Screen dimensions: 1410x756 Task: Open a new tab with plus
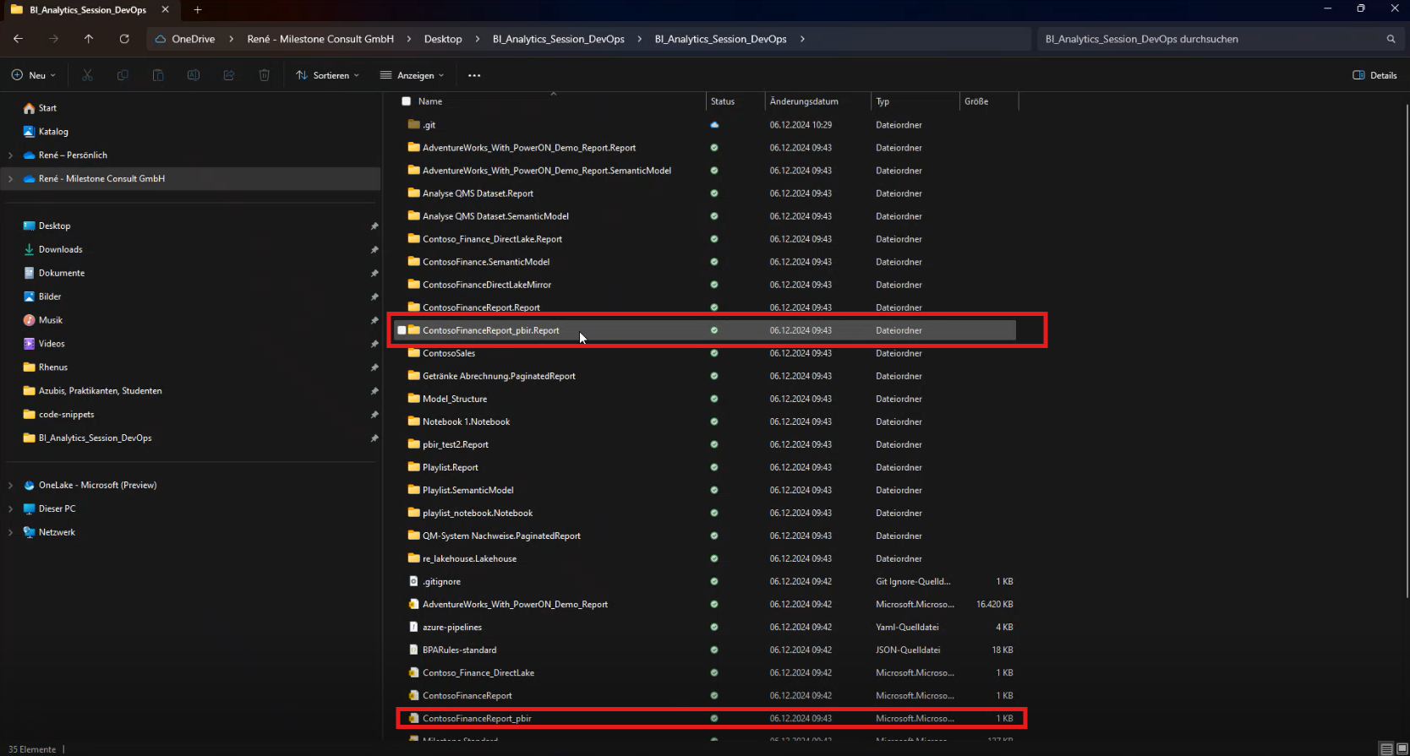(x=198, y=10)
